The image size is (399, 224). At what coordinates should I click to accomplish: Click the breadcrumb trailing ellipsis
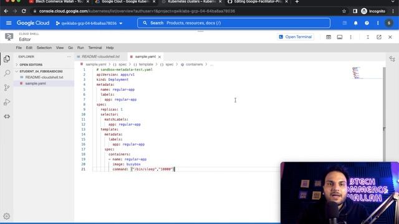tap(212, 65)
